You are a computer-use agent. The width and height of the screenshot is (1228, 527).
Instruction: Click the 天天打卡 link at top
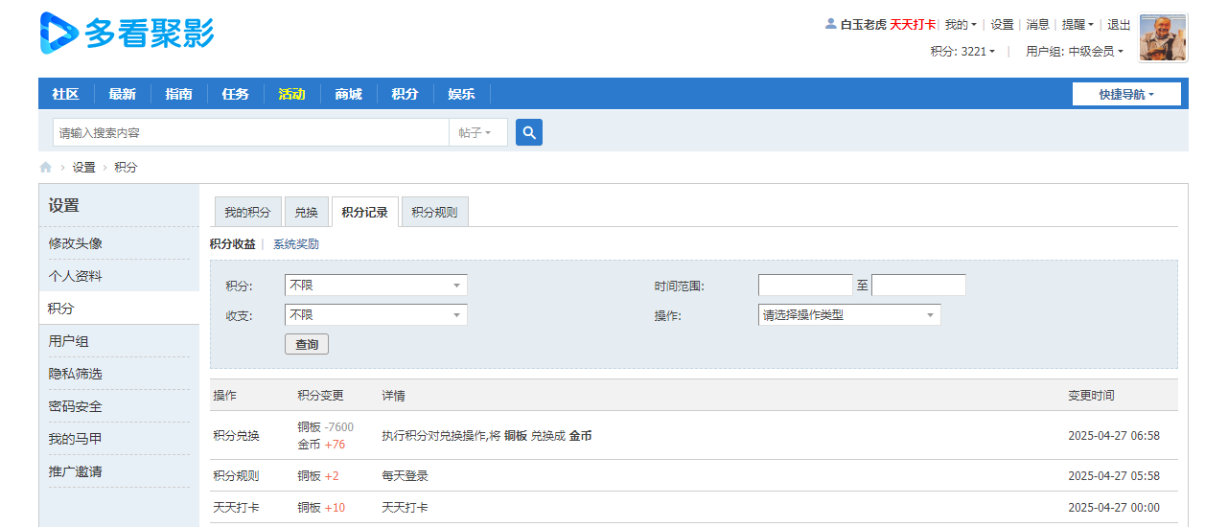(912, 25)
